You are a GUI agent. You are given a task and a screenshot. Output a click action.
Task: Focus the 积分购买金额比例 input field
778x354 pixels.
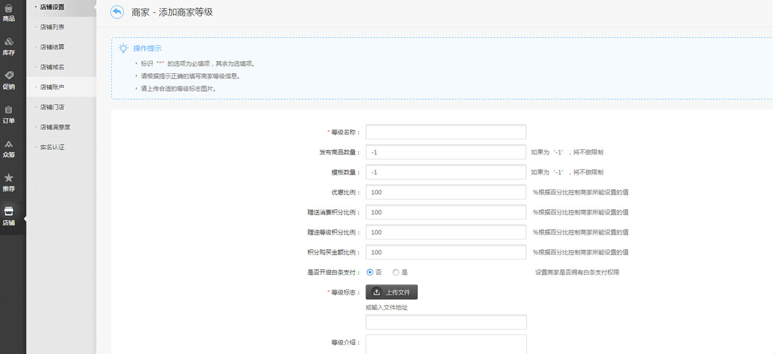(x=446, y=252)
